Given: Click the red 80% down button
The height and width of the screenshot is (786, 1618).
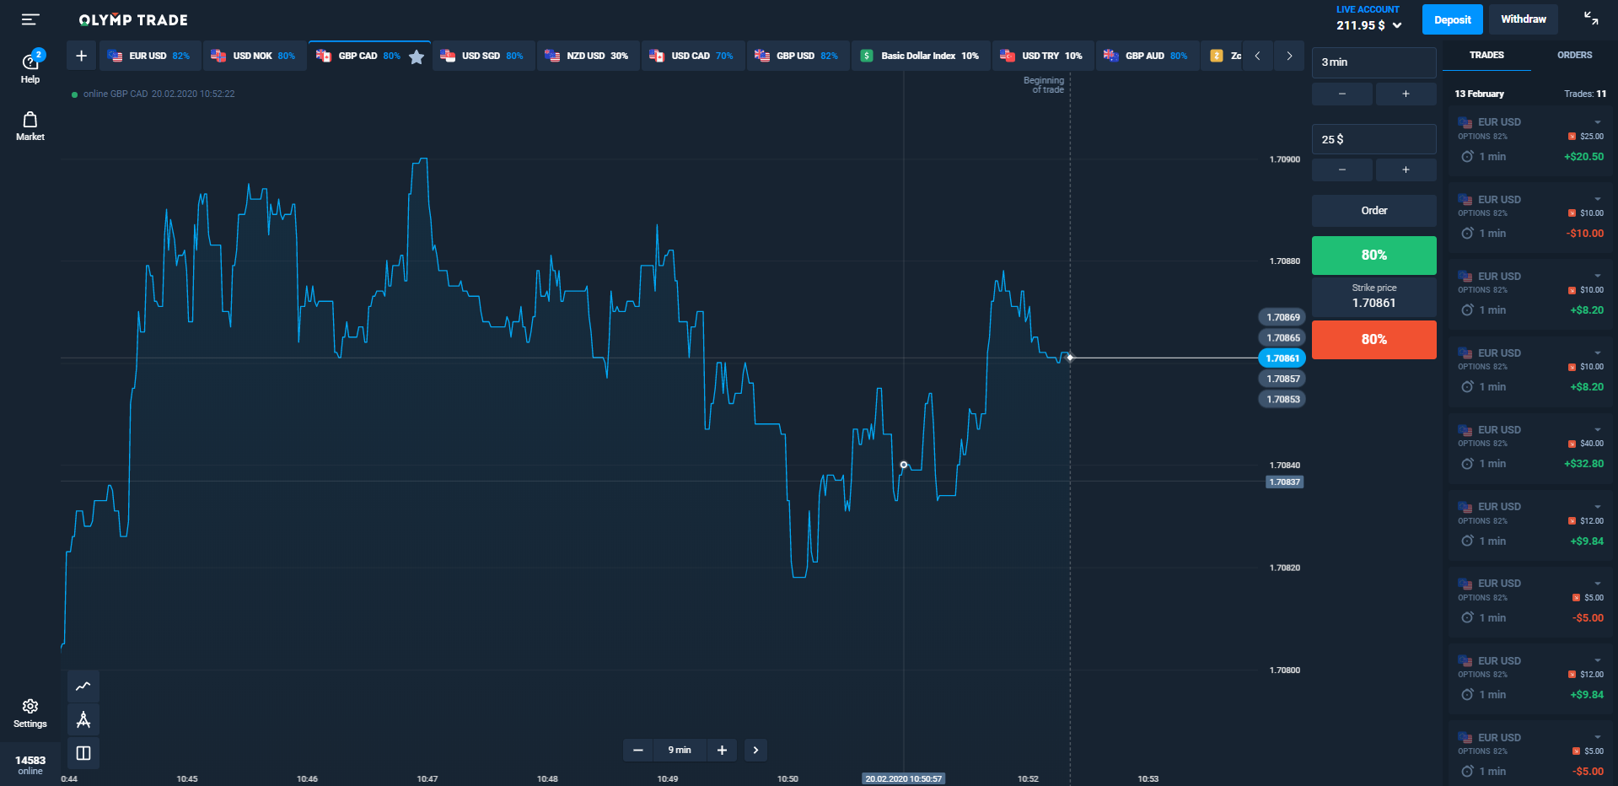Looking at the screenshot, I should [x=1373, y=339].
